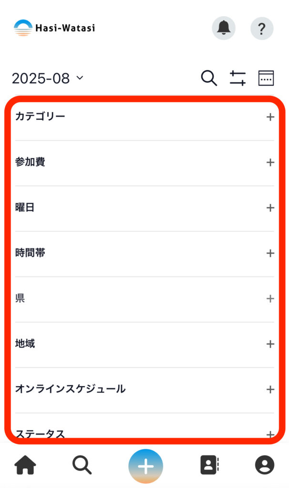Switch to the calendar view icon
Viewport: 289px width, 488px height.
coord(266,78)
